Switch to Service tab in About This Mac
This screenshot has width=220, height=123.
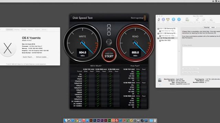click(44, 30)
